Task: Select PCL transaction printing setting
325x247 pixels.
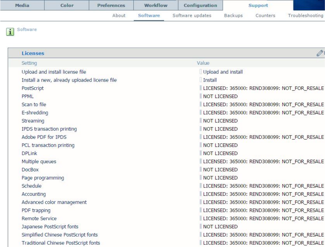Action: click(x=48, y=145)
